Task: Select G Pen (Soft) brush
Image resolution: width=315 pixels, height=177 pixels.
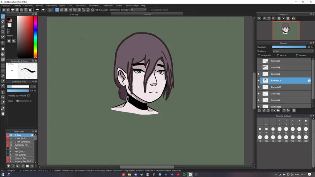Action: pyautogui.click(x=20, y=139)
